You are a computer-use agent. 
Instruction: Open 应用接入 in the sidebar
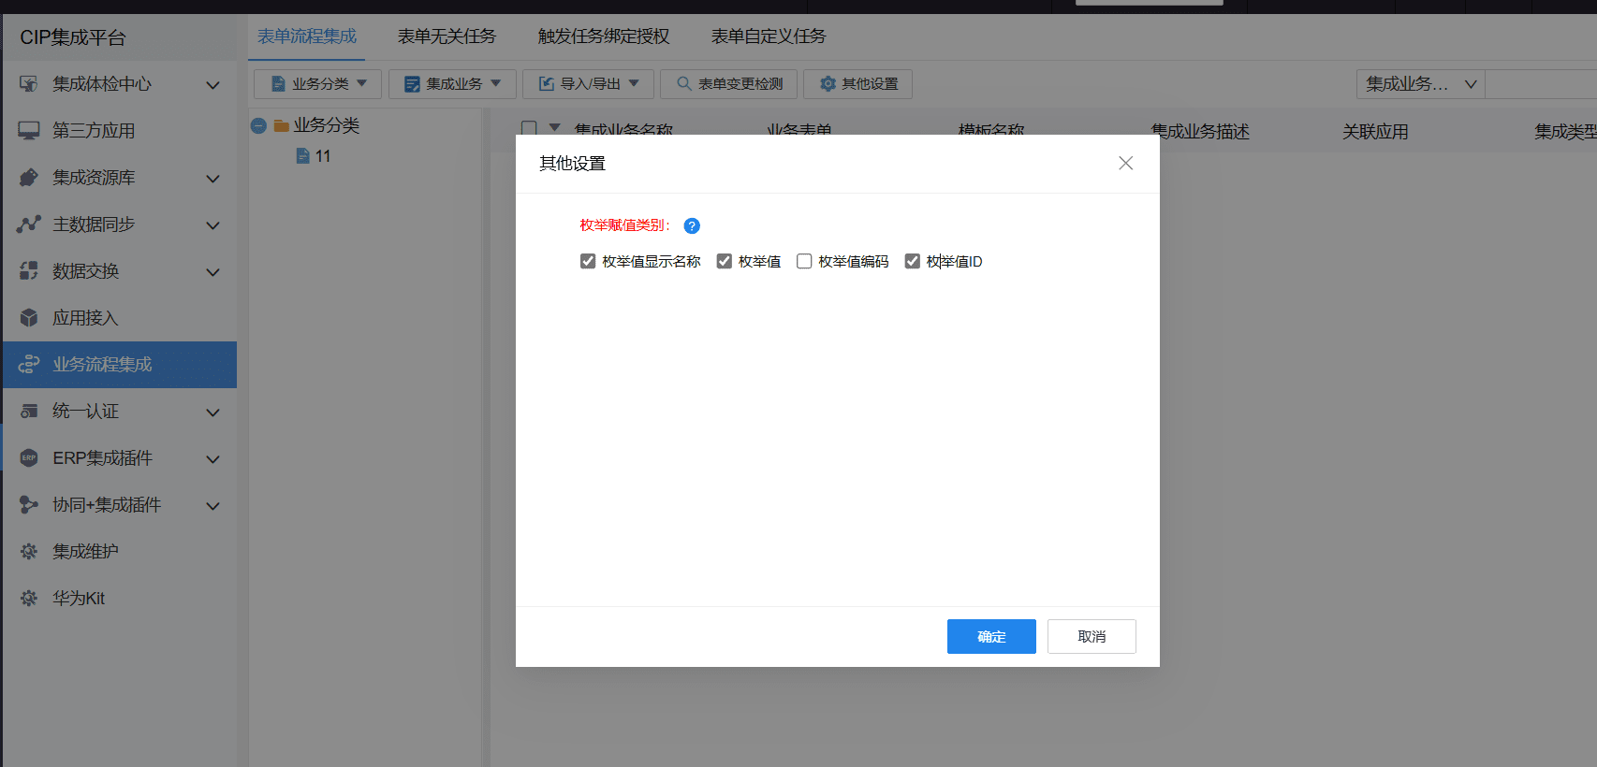click(120, 318)
